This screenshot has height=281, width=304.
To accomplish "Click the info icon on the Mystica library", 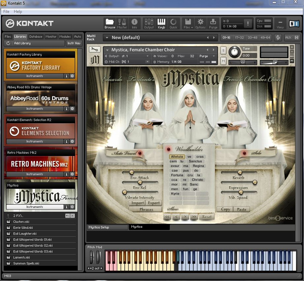I will 66,207.
